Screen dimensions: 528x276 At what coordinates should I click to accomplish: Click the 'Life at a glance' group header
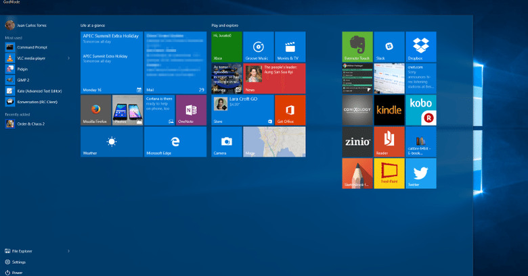click(93, 25)
